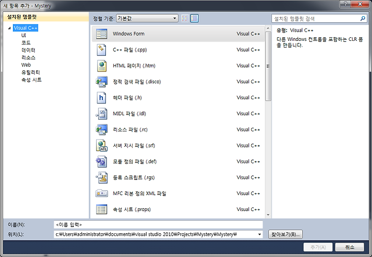Click the 'C++ 파일 (.cpp)' row text
The height and width of the screenshot is (257, 372).
[x=130, y=50]
